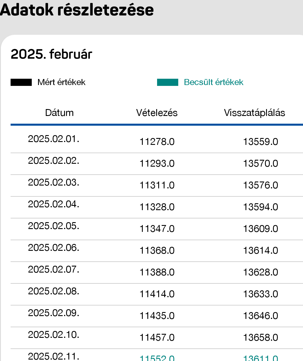The width and height of the screenshot is (303, 361).
Task: Click the Dátum column header
Action: [60, 113]
